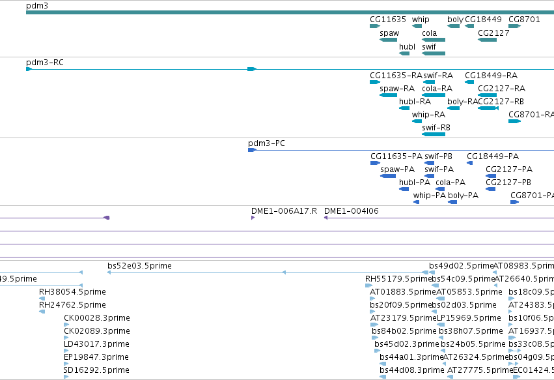Select the bs02d03.5prime EST
The width and height of the screenshot is (554, 380).
(436, 312)
